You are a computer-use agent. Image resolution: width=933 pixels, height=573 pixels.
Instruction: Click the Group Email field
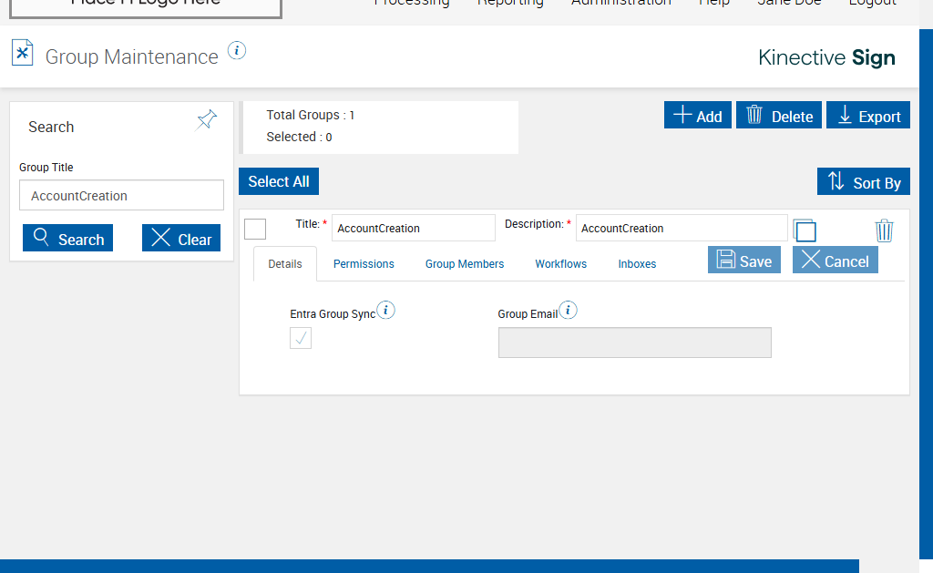(x=635, y=343)
